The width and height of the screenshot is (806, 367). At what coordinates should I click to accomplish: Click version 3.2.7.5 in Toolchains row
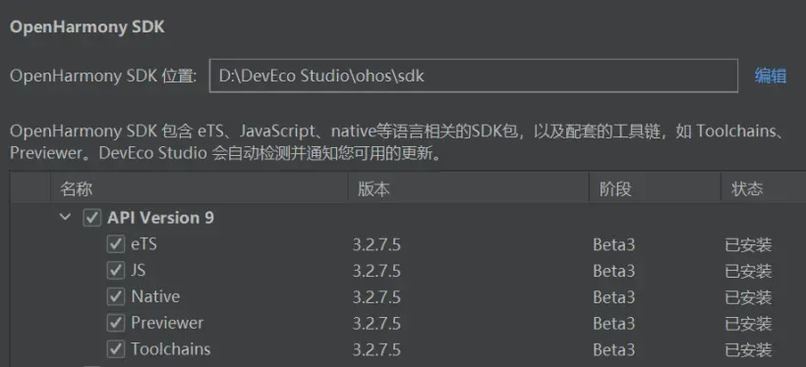point(376,349)
